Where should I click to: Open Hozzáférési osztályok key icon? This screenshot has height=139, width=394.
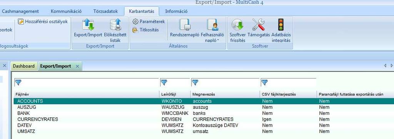(21, 22)
